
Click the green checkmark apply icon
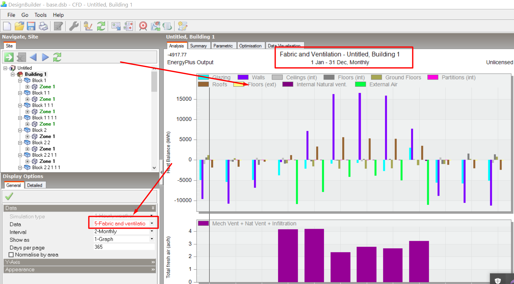click(x=9, y=196)
